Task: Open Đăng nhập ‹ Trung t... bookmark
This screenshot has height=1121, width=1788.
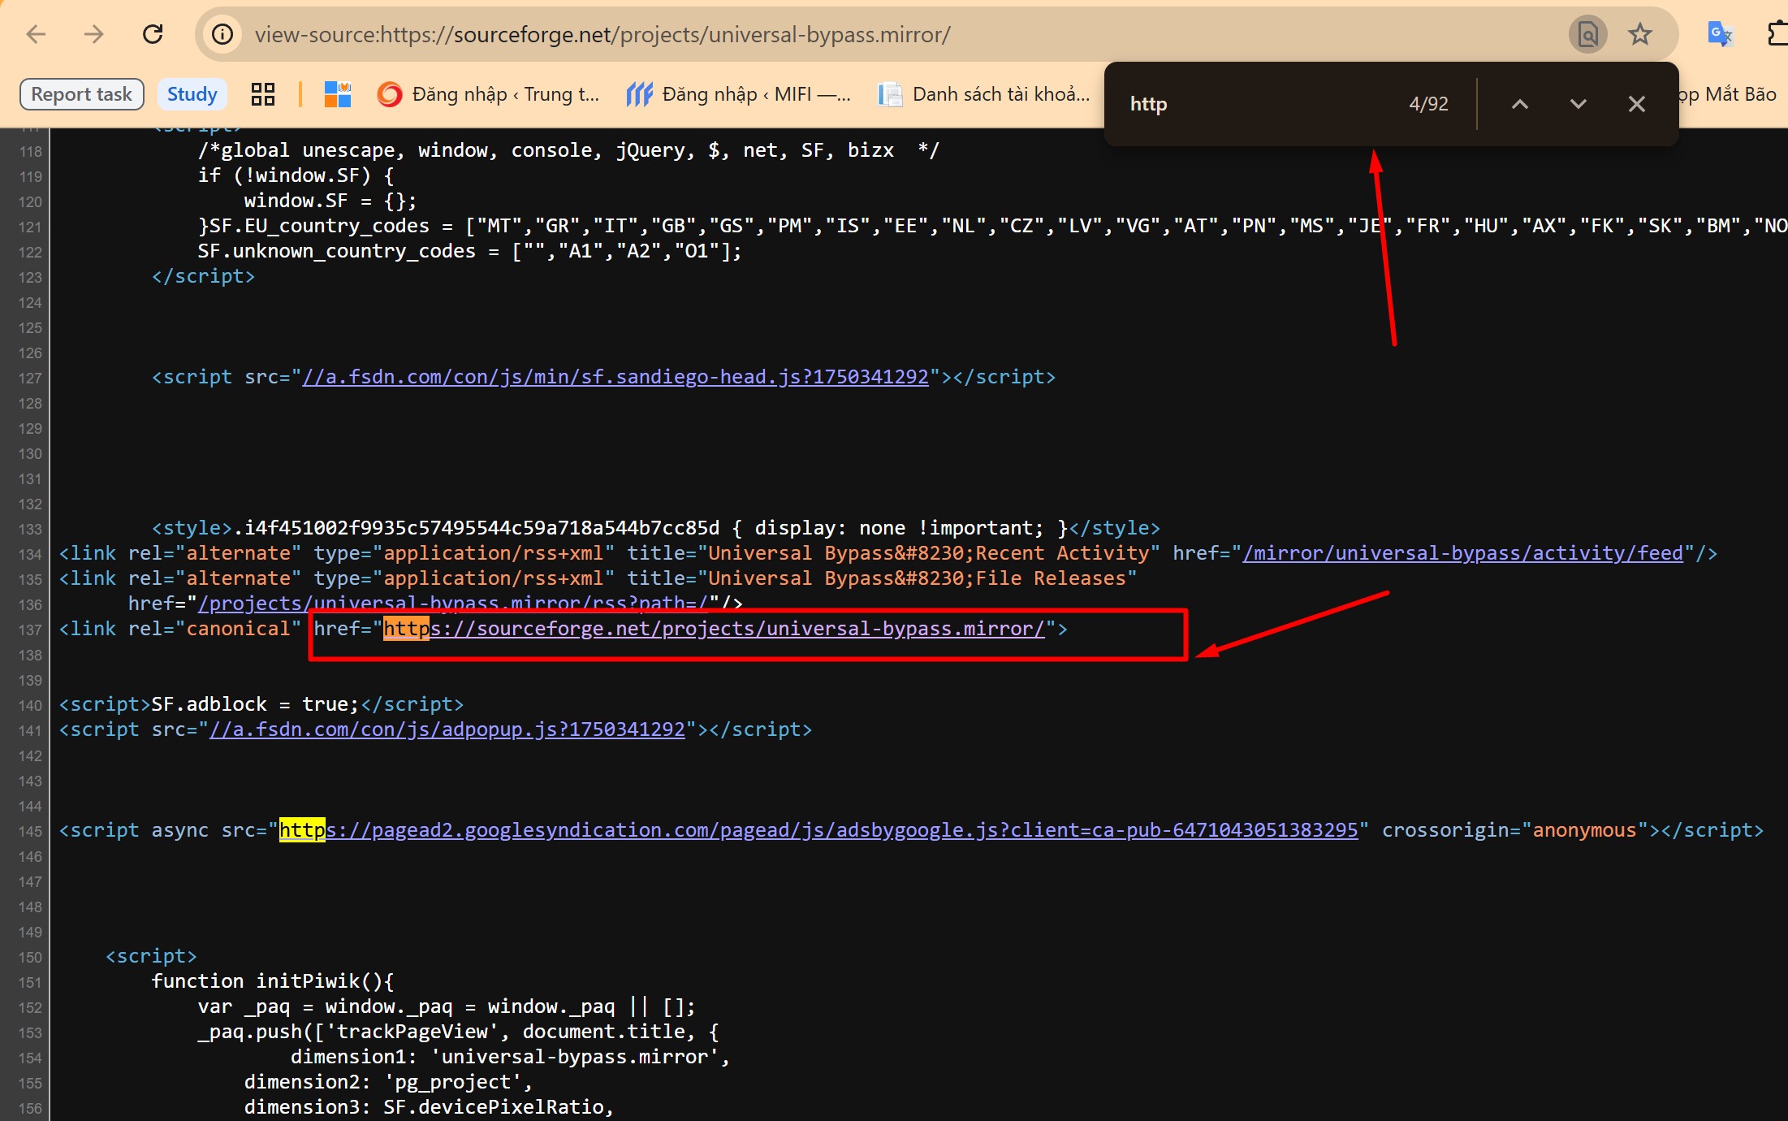Action: tap(489, 94)
